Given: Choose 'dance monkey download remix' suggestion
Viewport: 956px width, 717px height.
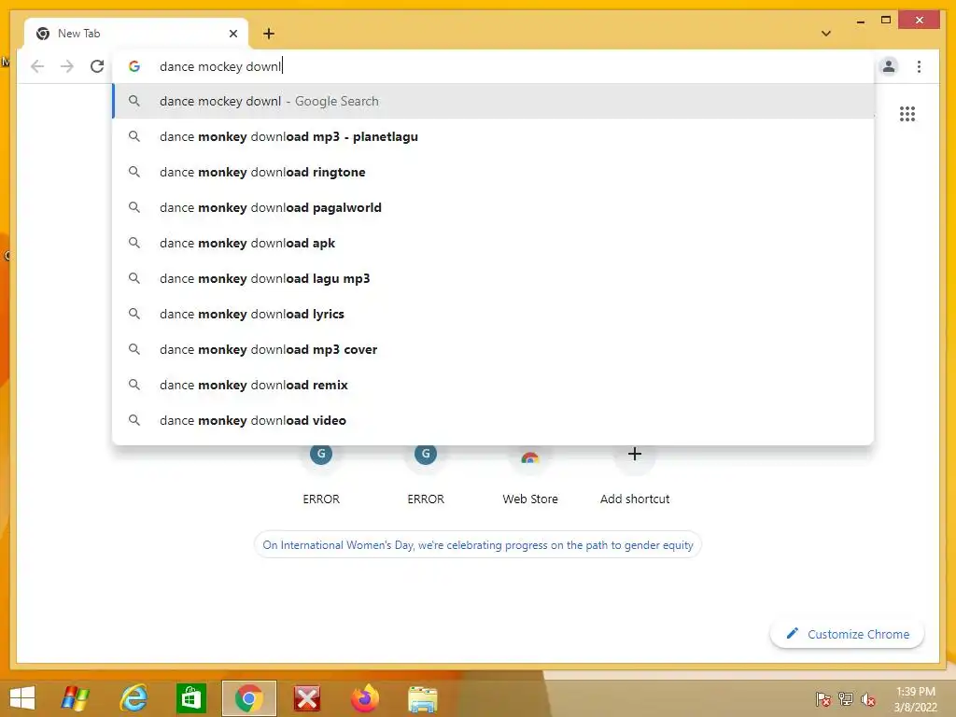Looking at the screenshot, I should (493, 385).
